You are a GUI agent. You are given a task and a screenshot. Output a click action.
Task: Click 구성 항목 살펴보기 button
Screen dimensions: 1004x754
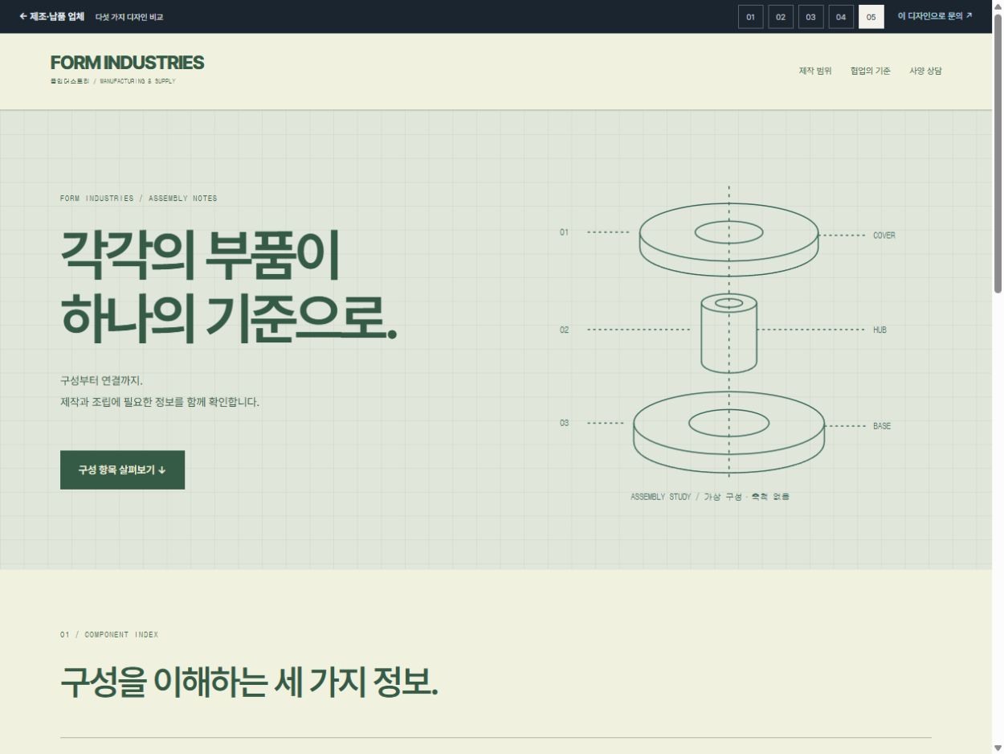tap(122, 470)
